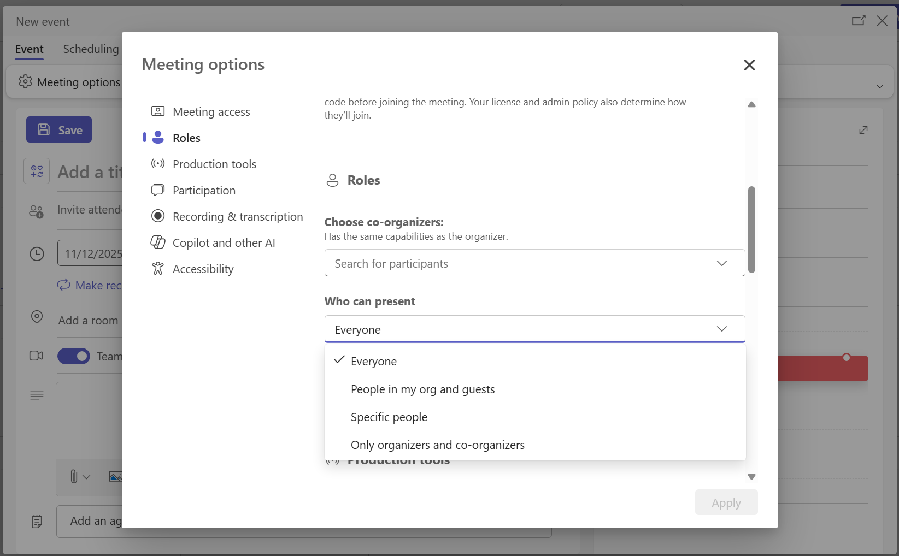This screenshot has width=899, height=556.
Task: Click the date field 11/12/2025
Action: (x=90, y=253)
